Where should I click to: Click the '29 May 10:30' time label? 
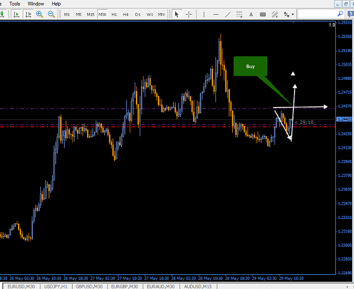pos(291,278)
